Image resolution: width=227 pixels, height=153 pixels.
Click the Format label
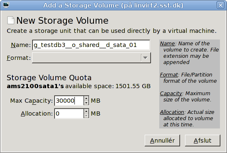19,58
